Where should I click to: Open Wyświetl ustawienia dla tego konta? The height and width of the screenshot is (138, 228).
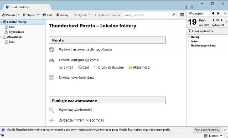[x=85, y=49]
